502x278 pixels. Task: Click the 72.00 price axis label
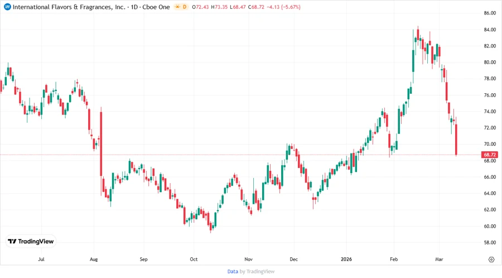point(490,128)
